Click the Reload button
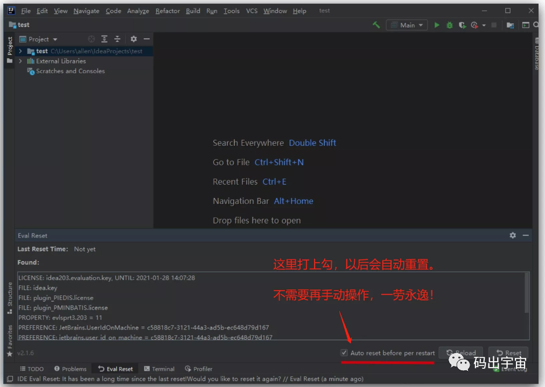The image size is (545, 387). (460, 353)
